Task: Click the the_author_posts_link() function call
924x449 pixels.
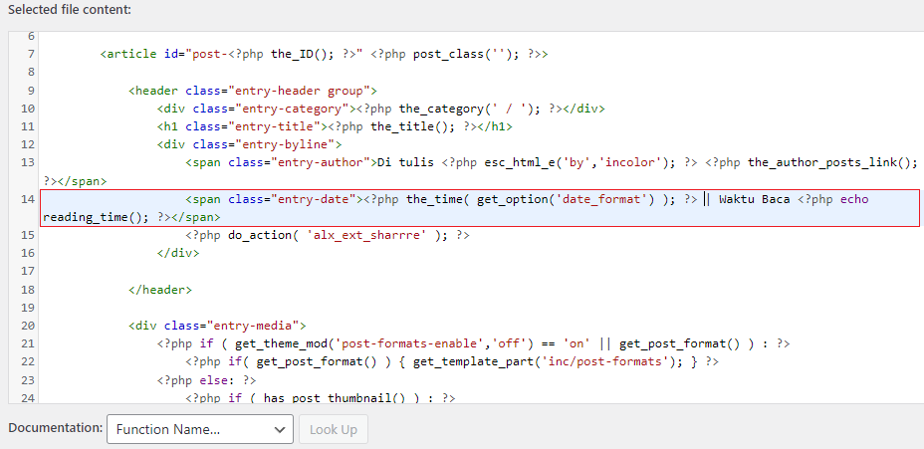Action: click(830, 162)
